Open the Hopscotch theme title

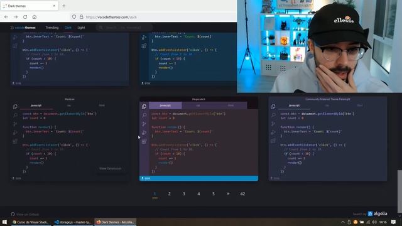[198, 99]
